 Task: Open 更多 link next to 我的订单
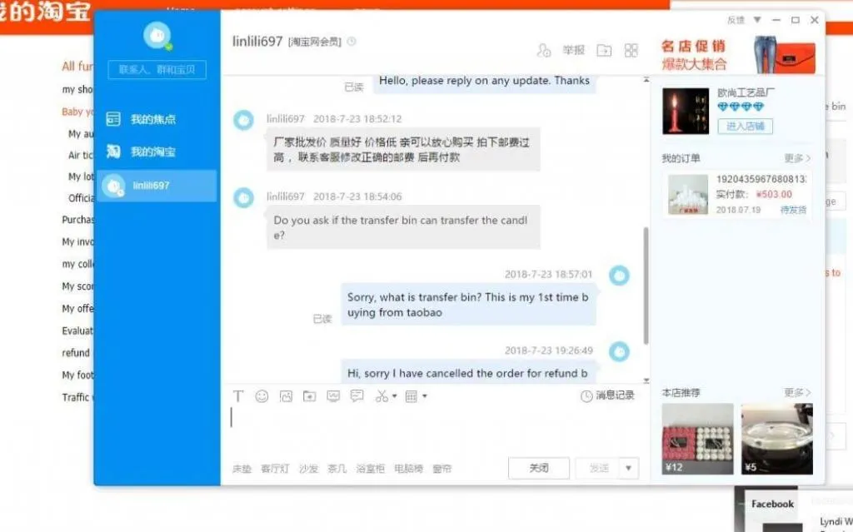pyautogui.click(x=796, y=157)
